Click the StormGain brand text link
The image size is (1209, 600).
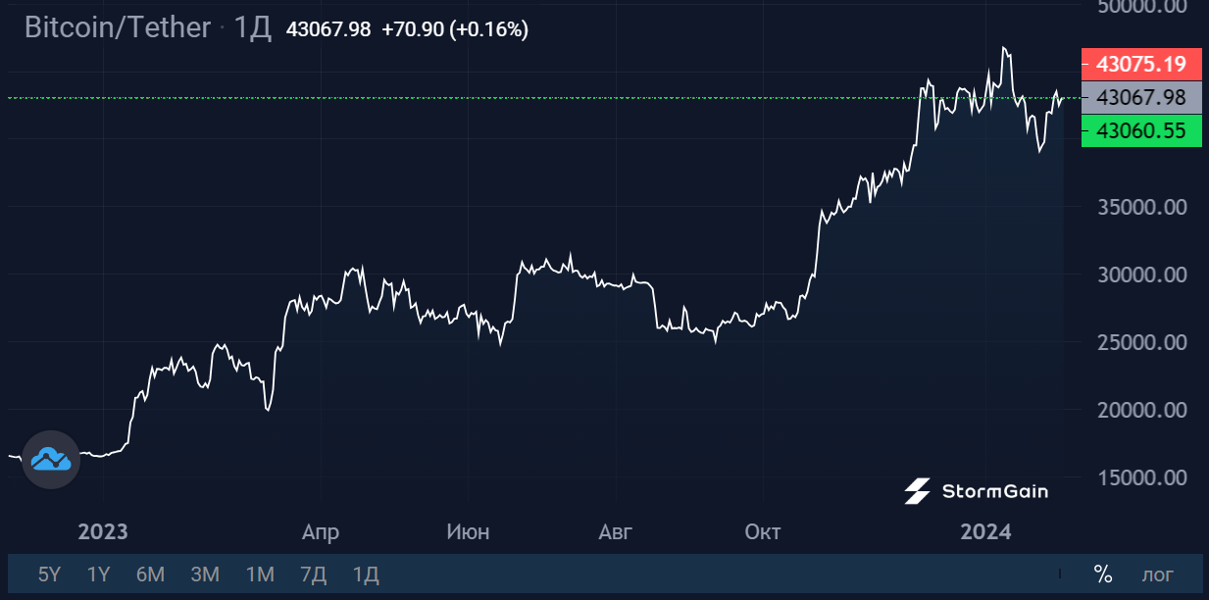click(994, 491)
